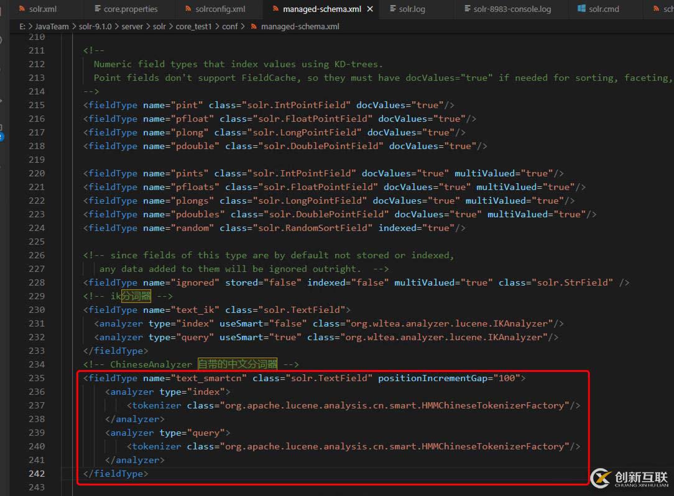Close the managed-schema.xml tab
674x496 pixels.
coord(370,9)
